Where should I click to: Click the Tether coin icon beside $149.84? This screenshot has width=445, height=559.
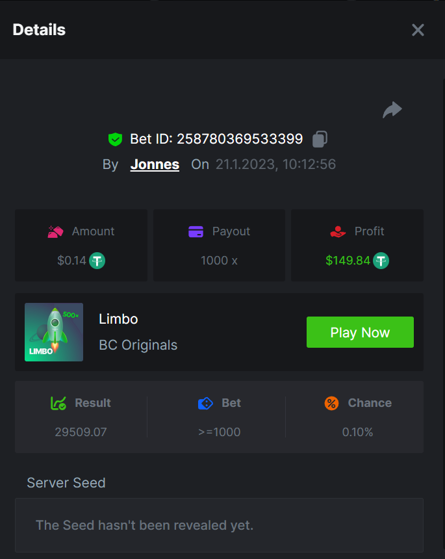(x=381, y=261)
